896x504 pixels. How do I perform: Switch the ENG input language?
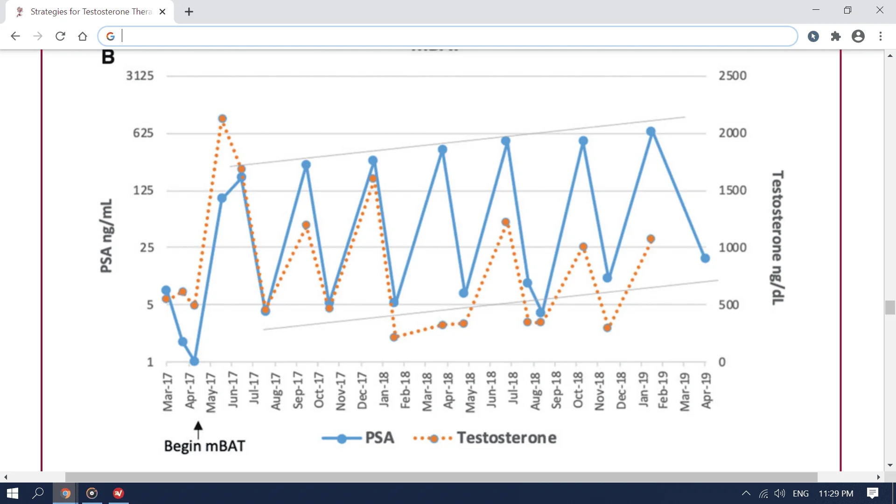[x=801, y=493]
